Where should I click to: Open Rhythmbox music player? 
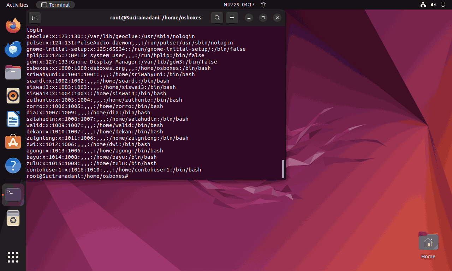click(x=13, y=96)
